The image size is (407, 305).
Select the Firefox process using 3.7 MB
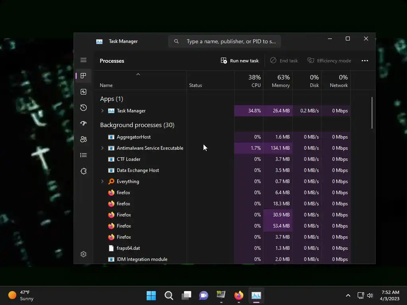(x=222, y=237)
